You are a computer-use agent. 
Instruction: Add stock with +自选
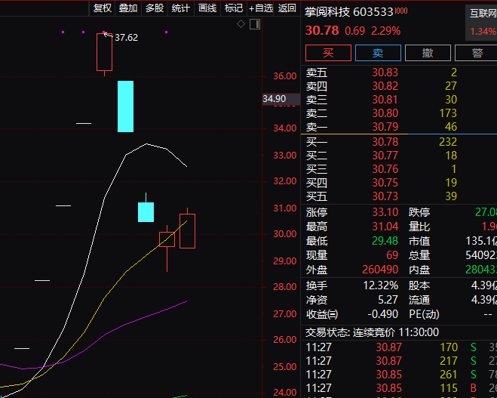pyautogui.click(x=260, y=8)
